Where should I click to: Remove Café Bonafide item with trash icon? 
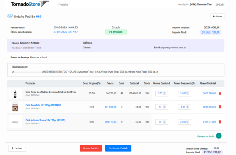click(x=220, y=107)
